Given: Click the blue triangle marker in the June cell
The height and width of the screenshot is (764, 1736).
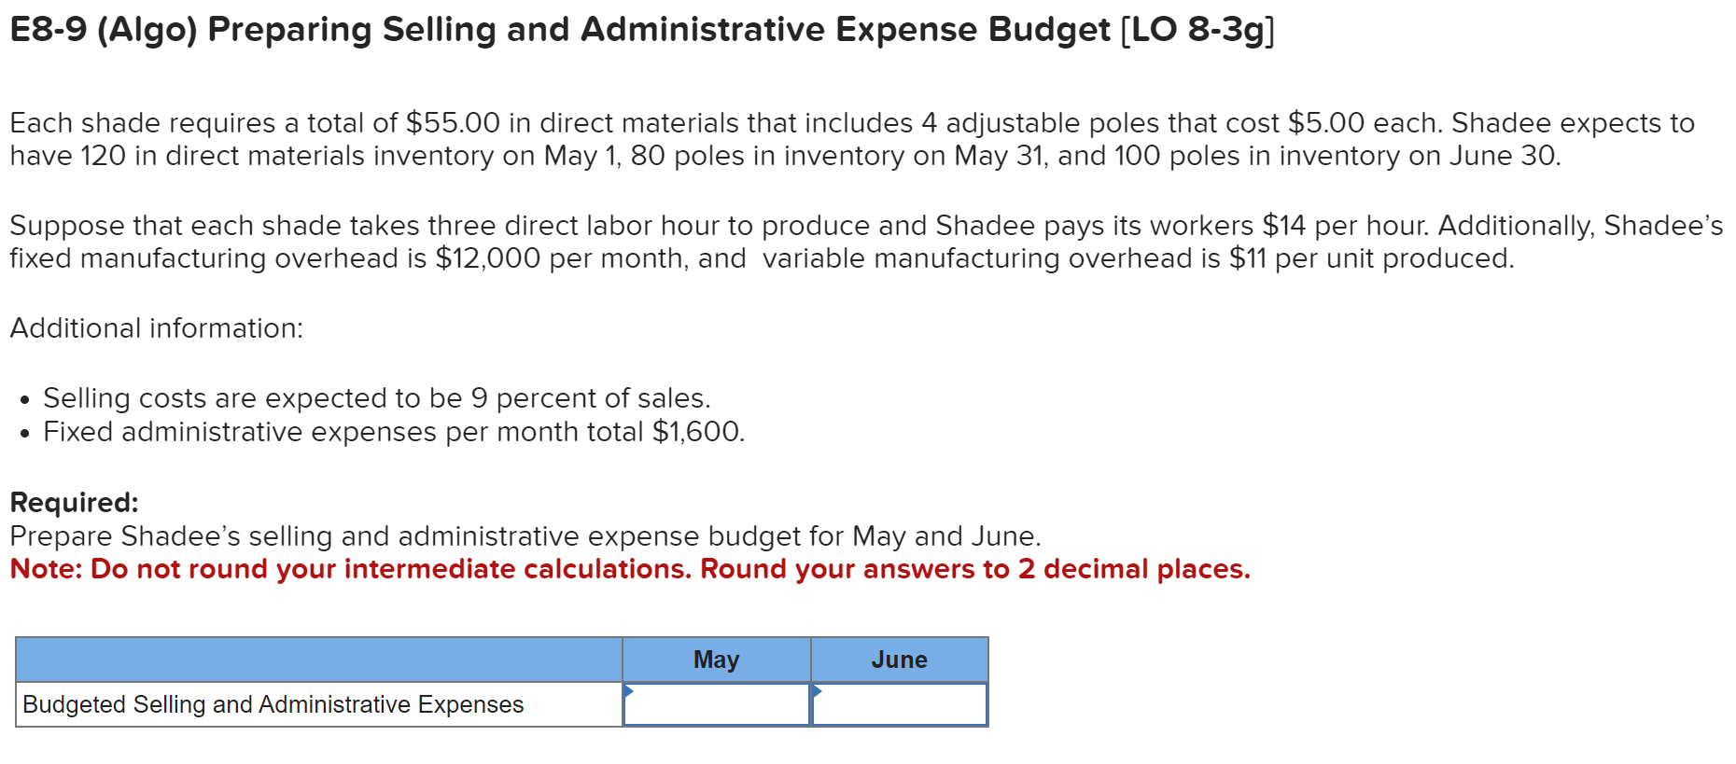Looking at the screenshot, I should click(x=818, y=692).
